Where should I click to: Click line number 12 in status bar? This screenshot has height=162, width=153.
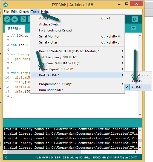pyautogui.click(x=6, y=157)
